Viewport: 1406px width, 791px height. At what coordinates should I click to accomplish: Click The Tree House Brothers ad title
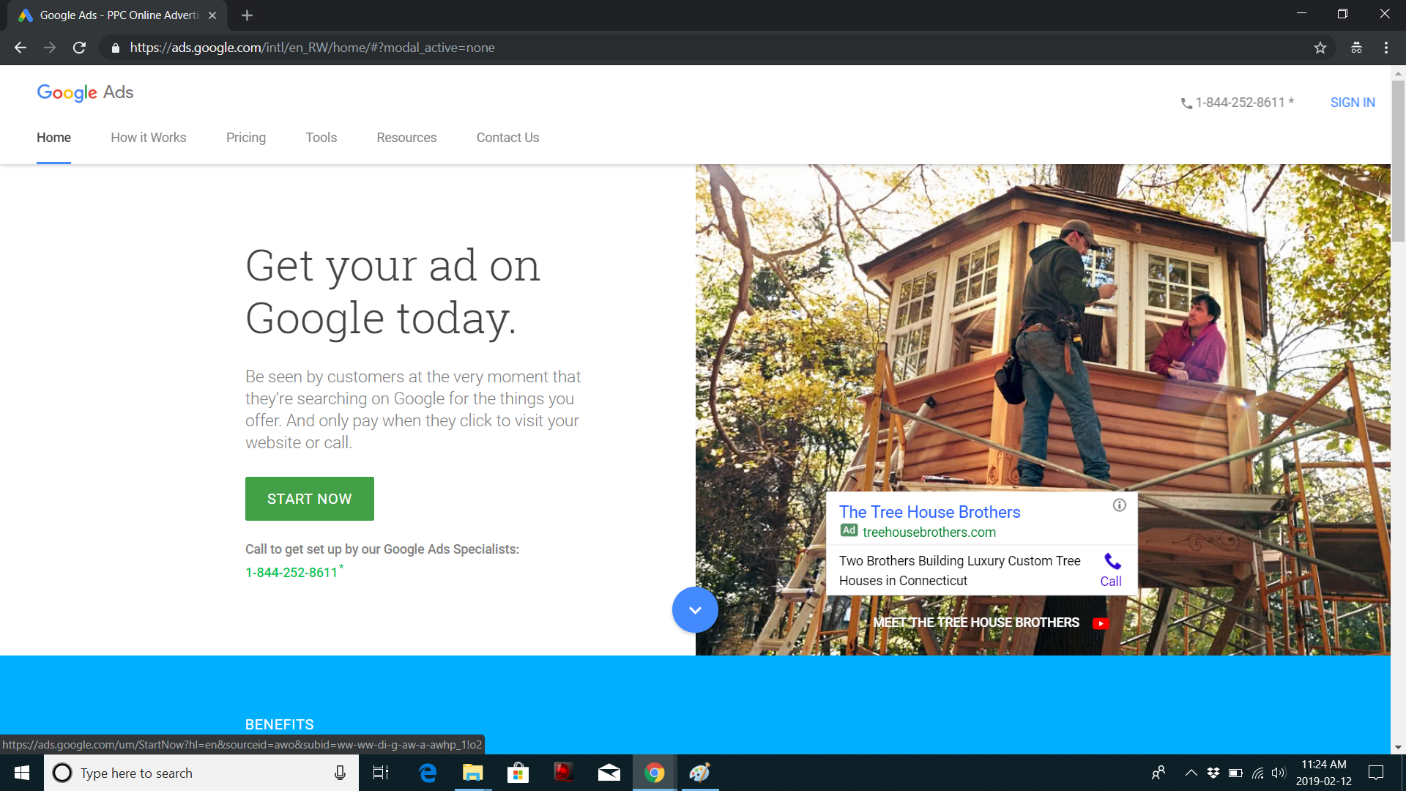point(929,512)
